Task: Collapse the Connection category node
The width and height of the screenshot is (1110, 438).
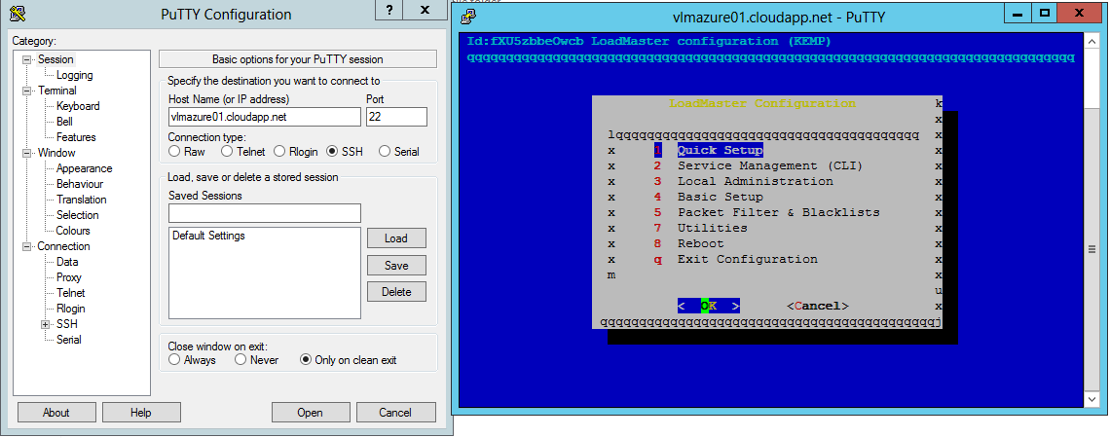Action: [27, 246]
